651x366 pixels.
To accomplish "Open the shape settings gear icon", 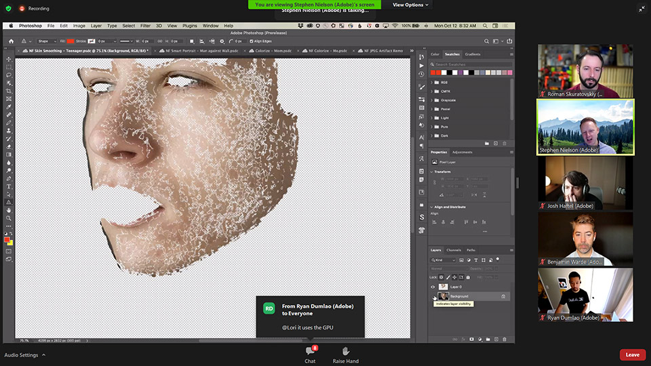I will 222,41.
